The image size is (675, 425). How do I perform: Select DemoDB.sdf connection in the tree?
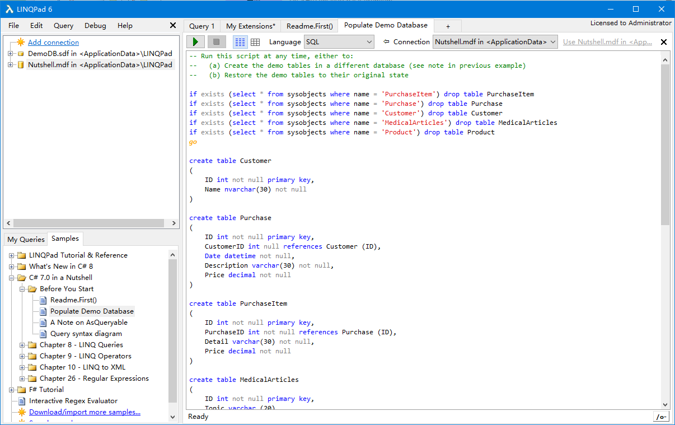tap(100, 54)
